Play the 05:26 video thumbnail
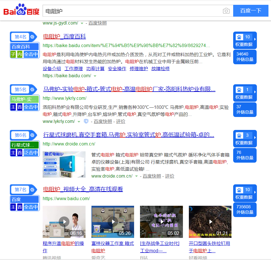This screenshot has height=261, width=271. click(113, 222)
